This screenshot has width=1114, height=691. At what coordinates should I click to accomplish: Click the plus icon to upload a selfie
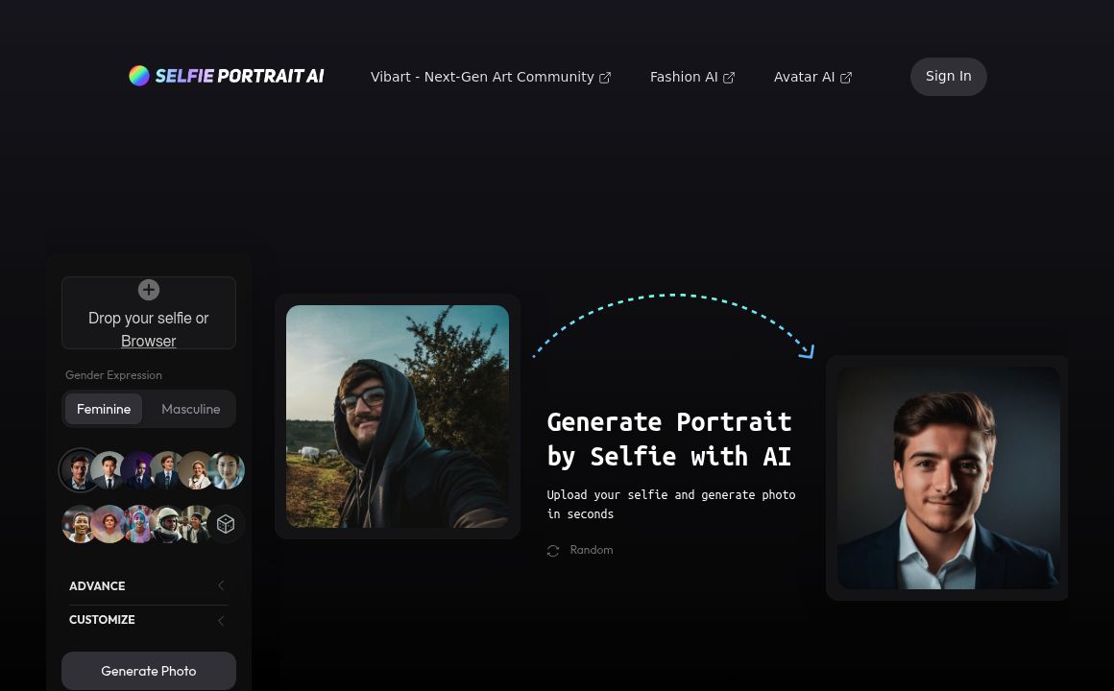point(149,289)
